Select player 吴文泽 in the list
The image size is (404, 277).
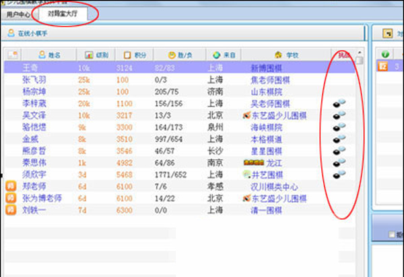(34, 115)
